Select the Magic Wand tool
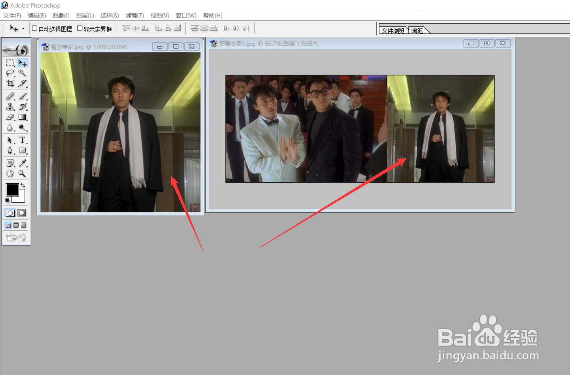The height and width of the screenshot is (375, 570). [x=22, y=73]
